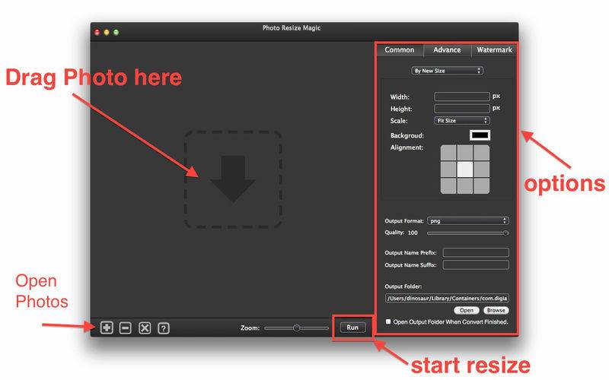
Task: Click the Open output folder button
Action: 467,310
